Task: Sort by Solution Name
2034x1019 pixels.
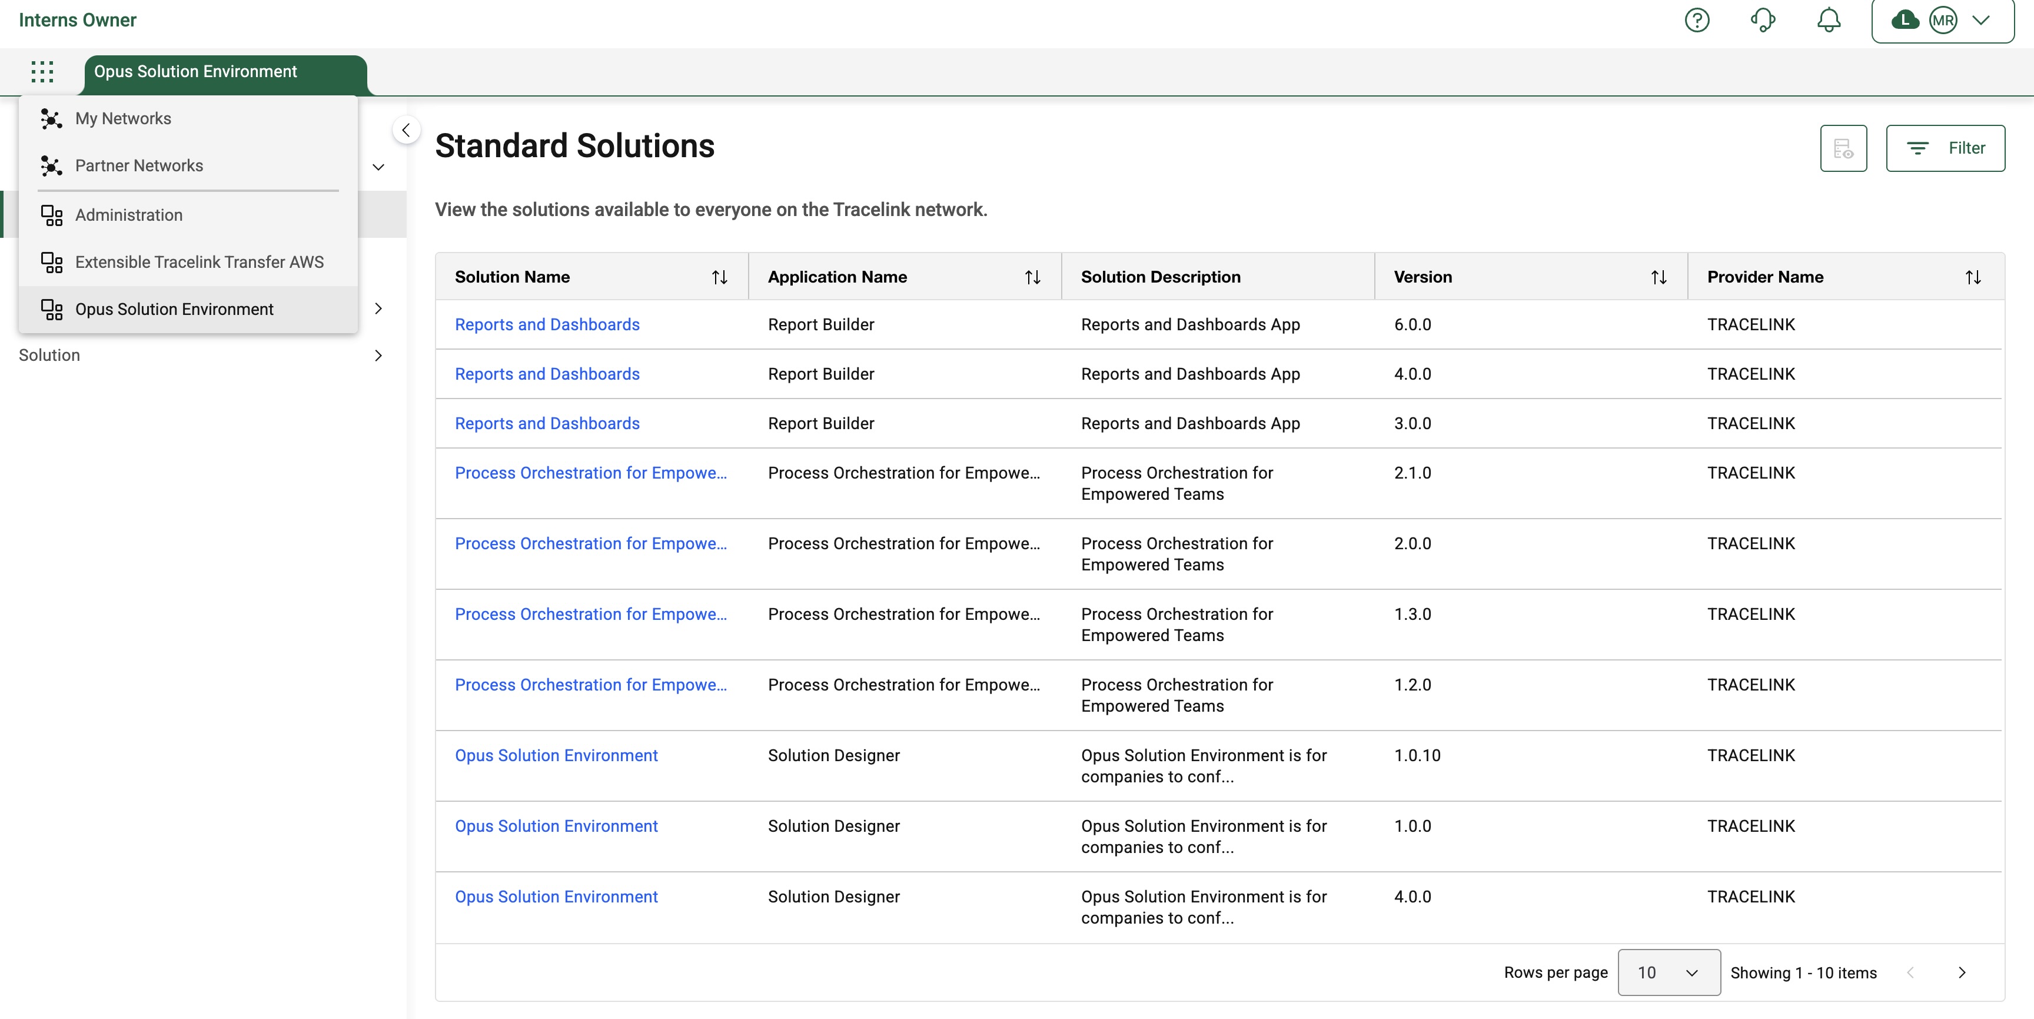Action: (719, 277)
